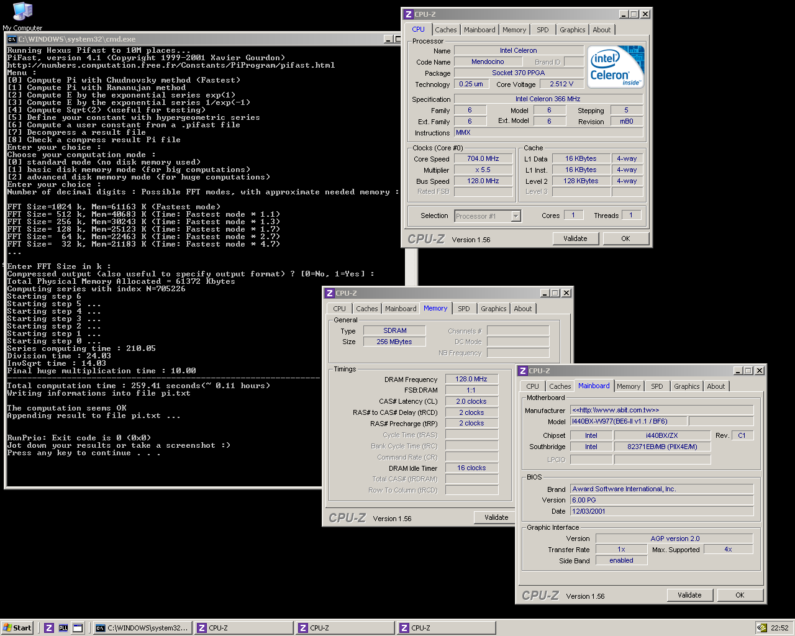Click the Z icon in Mainboard CPU-Z title bar
Viewport: 795px width, 636px height.
(522, 370)
